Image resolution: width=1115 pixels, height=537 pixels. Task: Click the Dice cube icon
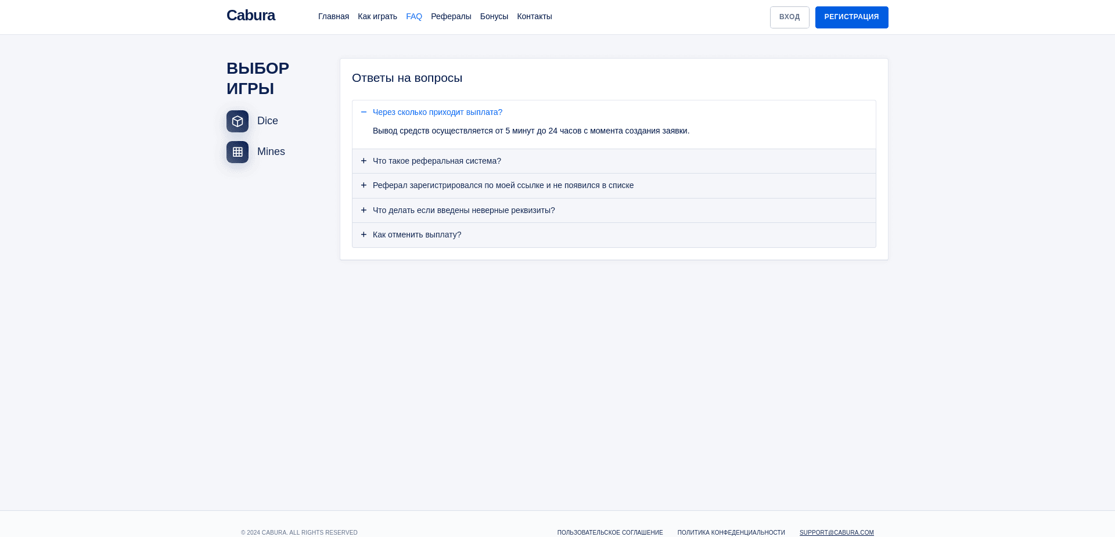click(238, 121)
